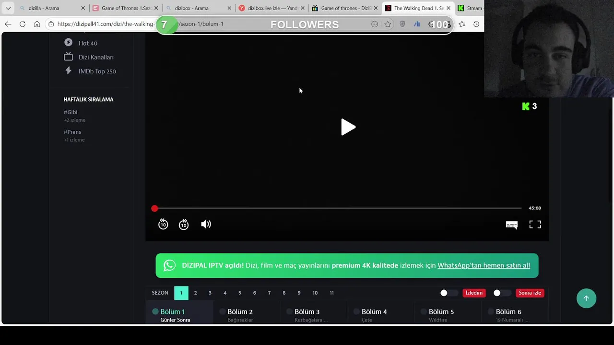Skip forward 10 seconds in the player

pos(184,224)
